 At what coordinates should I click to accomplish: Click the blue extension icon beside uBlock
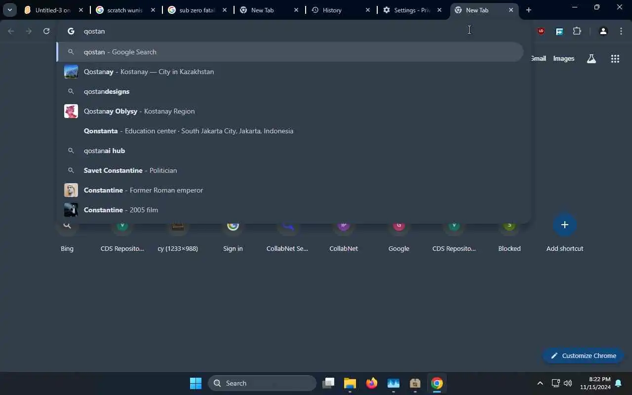click(559, 31)
